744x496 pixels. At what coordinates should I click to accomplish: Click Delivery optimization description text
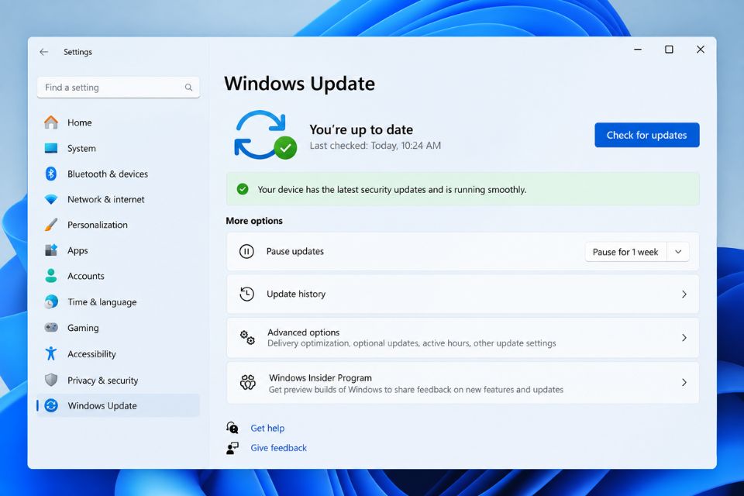click(x=412, y=343)
